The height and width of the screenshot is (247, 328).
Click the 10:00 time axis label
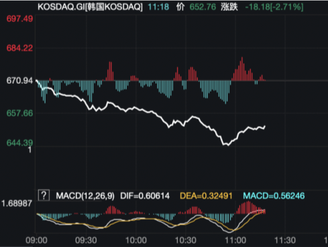[x=136, y=240]
